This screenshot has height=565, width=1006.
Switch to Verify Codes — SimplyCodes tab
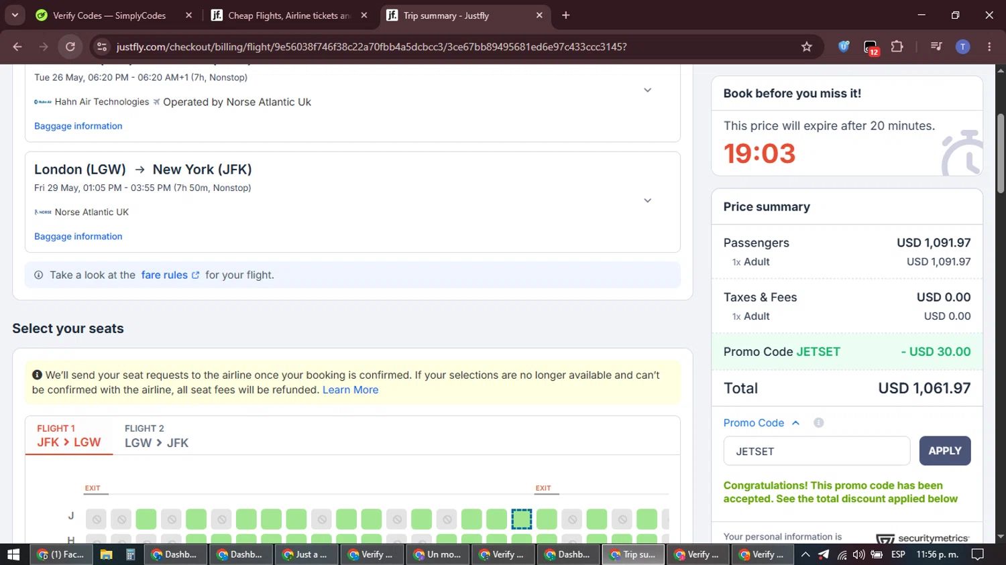pyautogui.click(x=111, y=15)
